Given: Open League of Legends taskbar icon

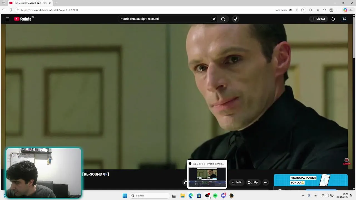Looking at the screenshot, I should 231,196.
